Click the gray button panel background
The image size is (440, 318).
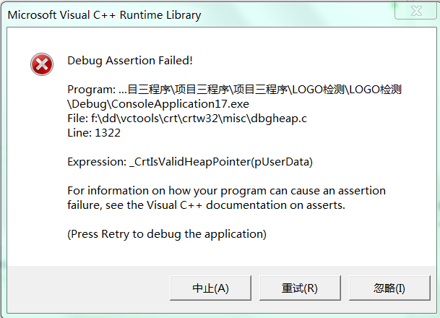[88, 288]
